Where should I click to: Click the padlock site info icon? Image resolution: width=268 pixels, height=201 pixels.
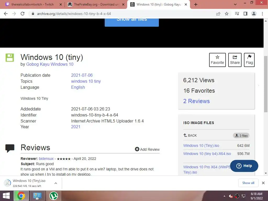coord(33,14)
